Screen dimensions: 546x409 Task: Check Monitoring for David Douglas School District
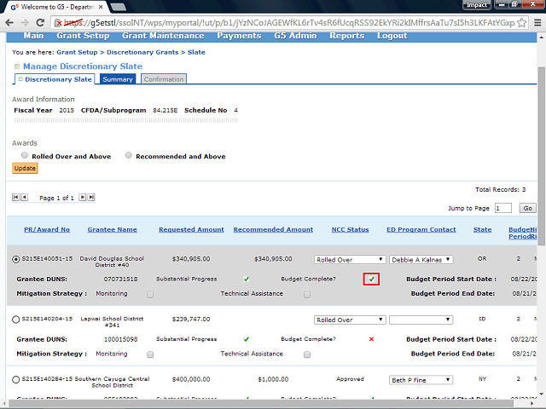click(x=150, y=295)
